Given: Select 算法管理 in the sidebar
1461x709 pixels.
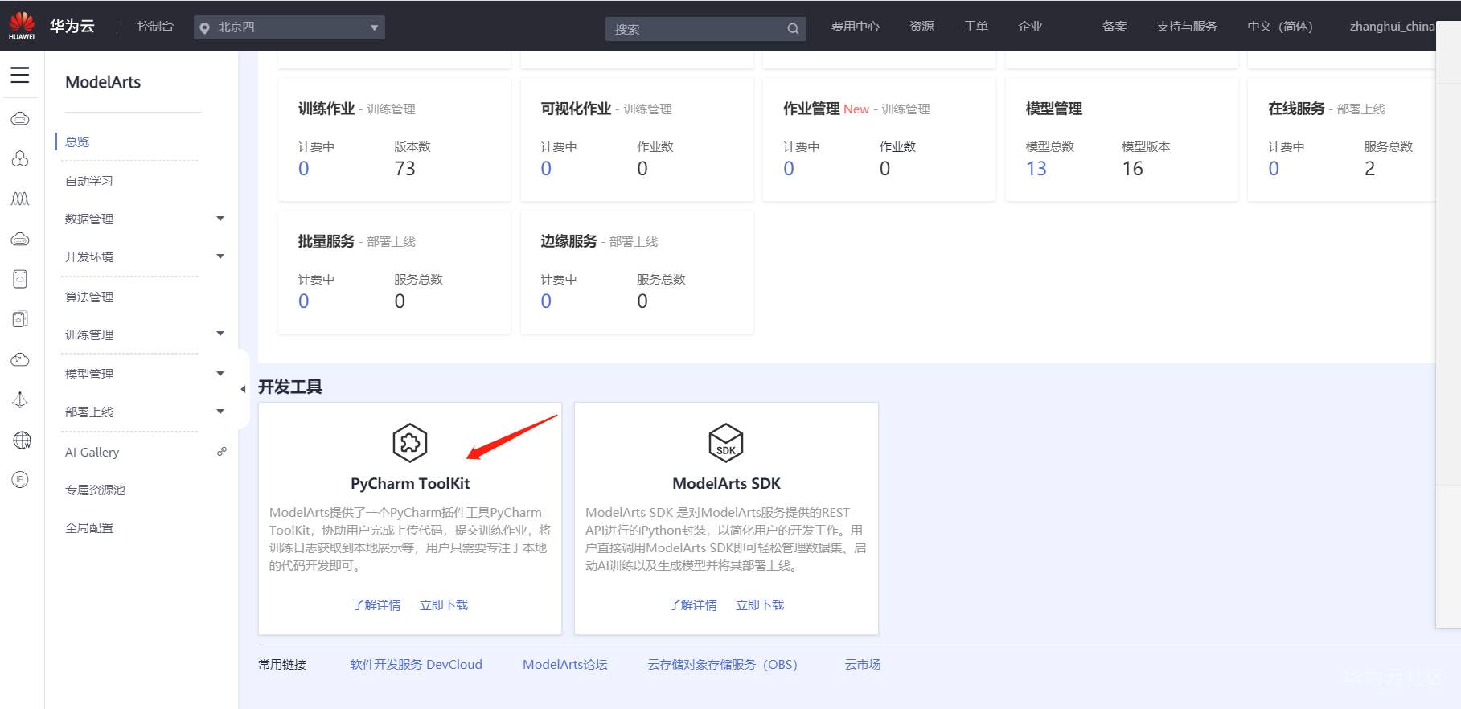Looking at the screenshot, I should click(x=89, y=297).
